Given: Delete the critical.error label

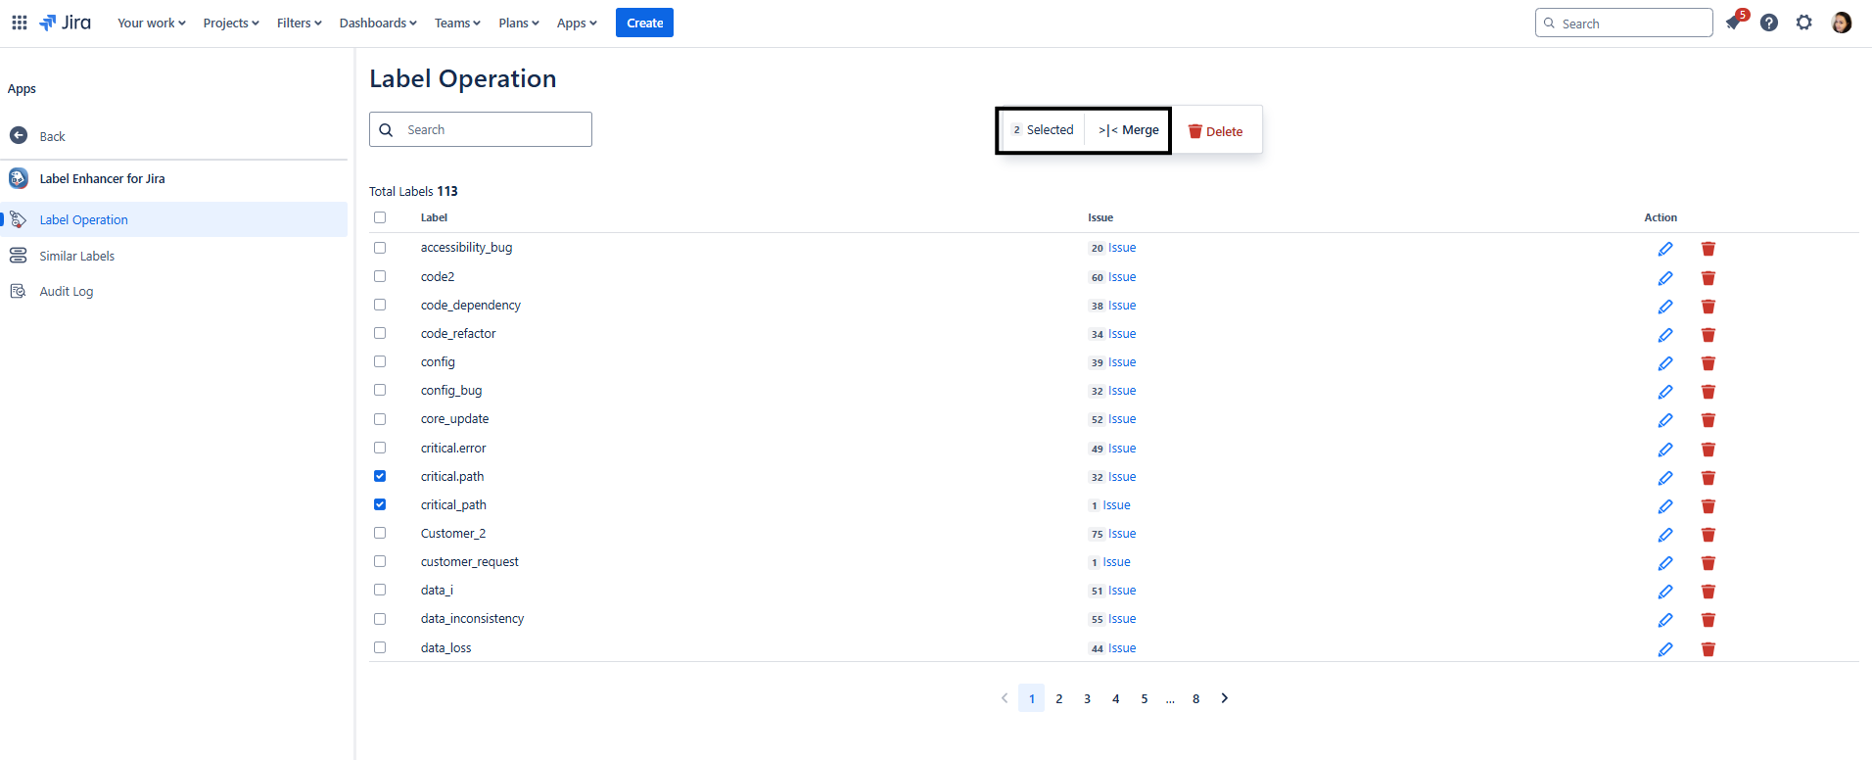Looking at the screenshot, I should [1708, 450].
